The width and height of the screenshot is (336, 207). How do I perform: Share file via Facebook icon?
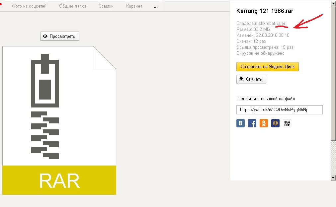point(252,123)
